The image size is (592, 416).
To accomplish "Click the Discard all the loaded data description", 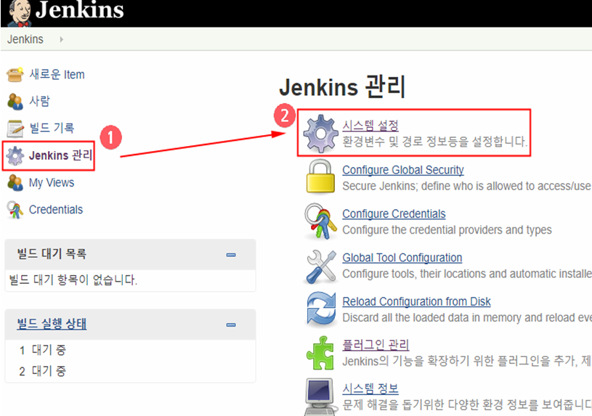I will [x=466, y=317].
